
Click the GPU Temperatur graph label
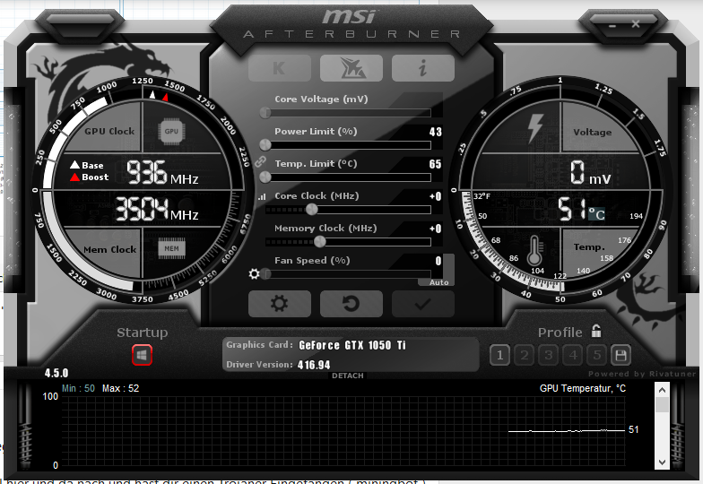pyautogui.click(x=583, y=388)
